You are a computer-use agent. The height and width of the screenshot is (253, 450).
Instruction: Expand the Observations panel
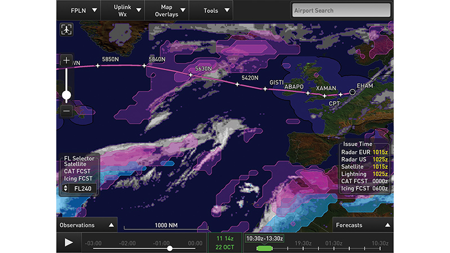click(87, 225)
